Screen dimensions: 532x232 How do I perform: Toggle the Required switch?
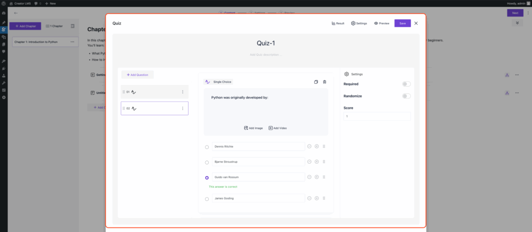click(x=406, y=84)
